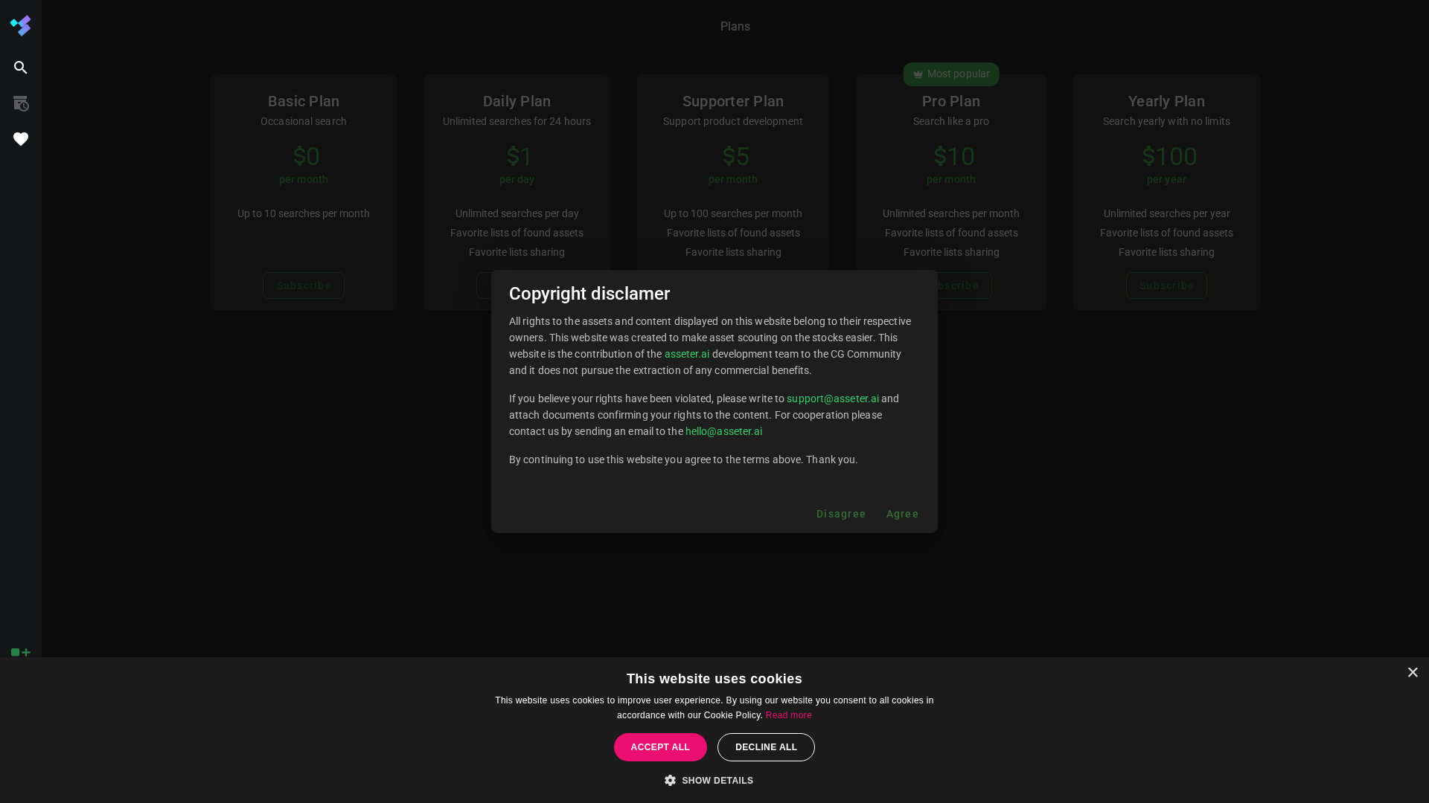This screenshot has width=1429, height=803.
Task: Click the asseter logo at top left
Action: (x=20, y=25)
